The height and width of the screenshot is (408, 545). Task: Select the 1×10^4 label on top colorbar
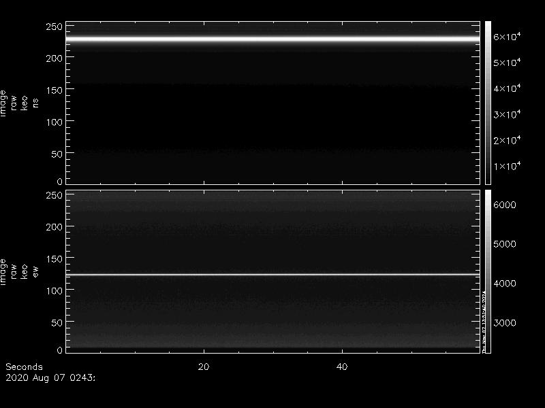(507, 167)
